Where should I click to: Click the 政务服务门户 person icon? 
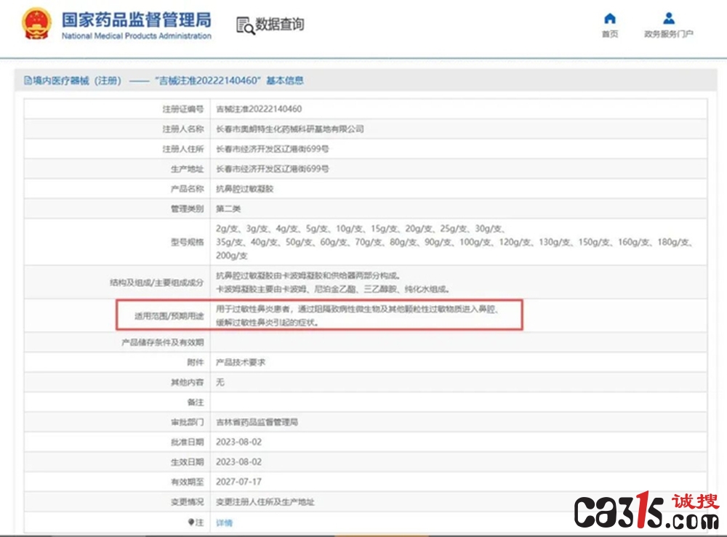[669, 19]
